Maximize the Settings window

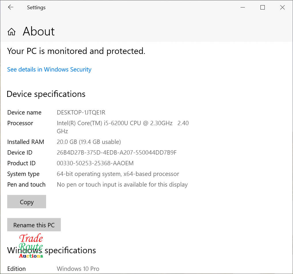pos(262,7)
